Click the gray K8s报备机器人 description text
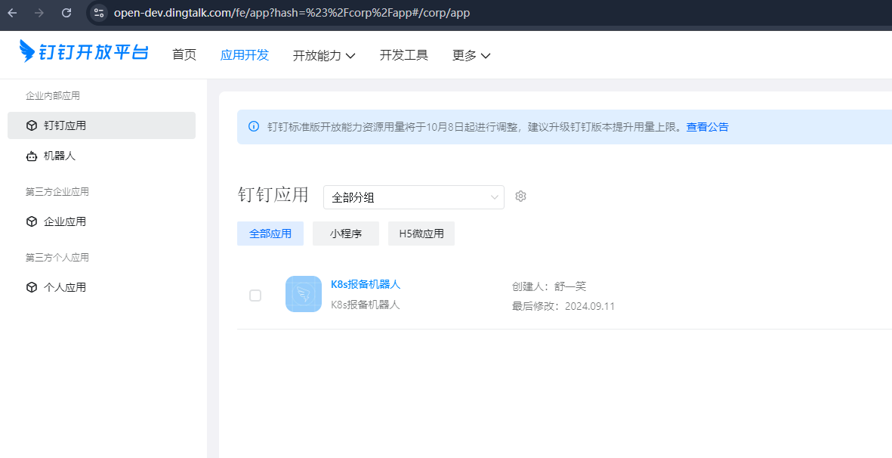 [366, 305]
